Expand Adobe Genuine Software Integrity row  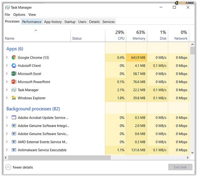tap(7, 126)
